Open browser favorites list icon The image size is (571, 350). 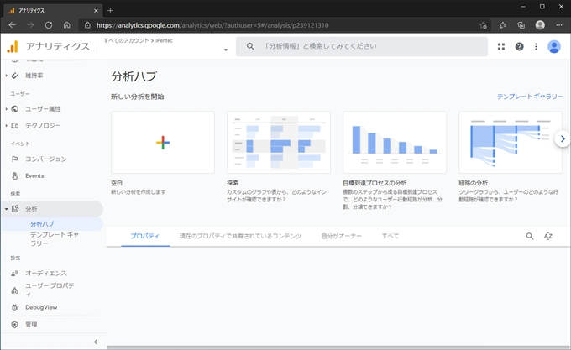pyautogui.click(x=503, y=25)
